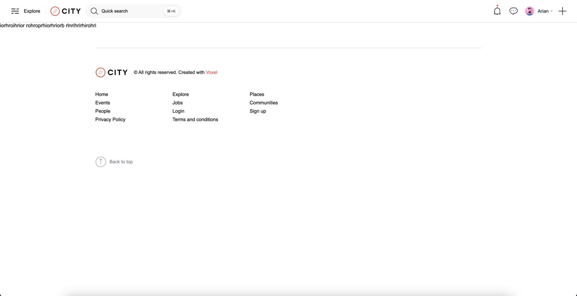
Task: Open the notifications bell icon
Action: tap(497, 11)
